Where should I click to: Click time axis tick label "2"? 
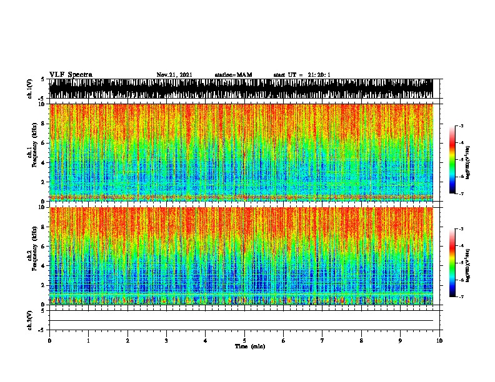point(127,341)
